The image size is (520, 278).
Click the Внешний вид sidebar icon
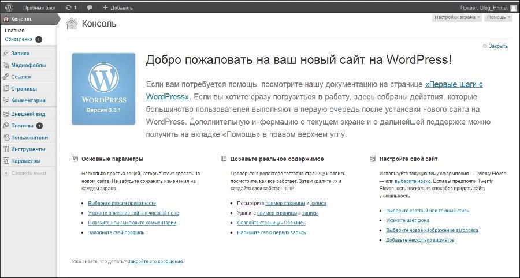[x=6, y=114]
